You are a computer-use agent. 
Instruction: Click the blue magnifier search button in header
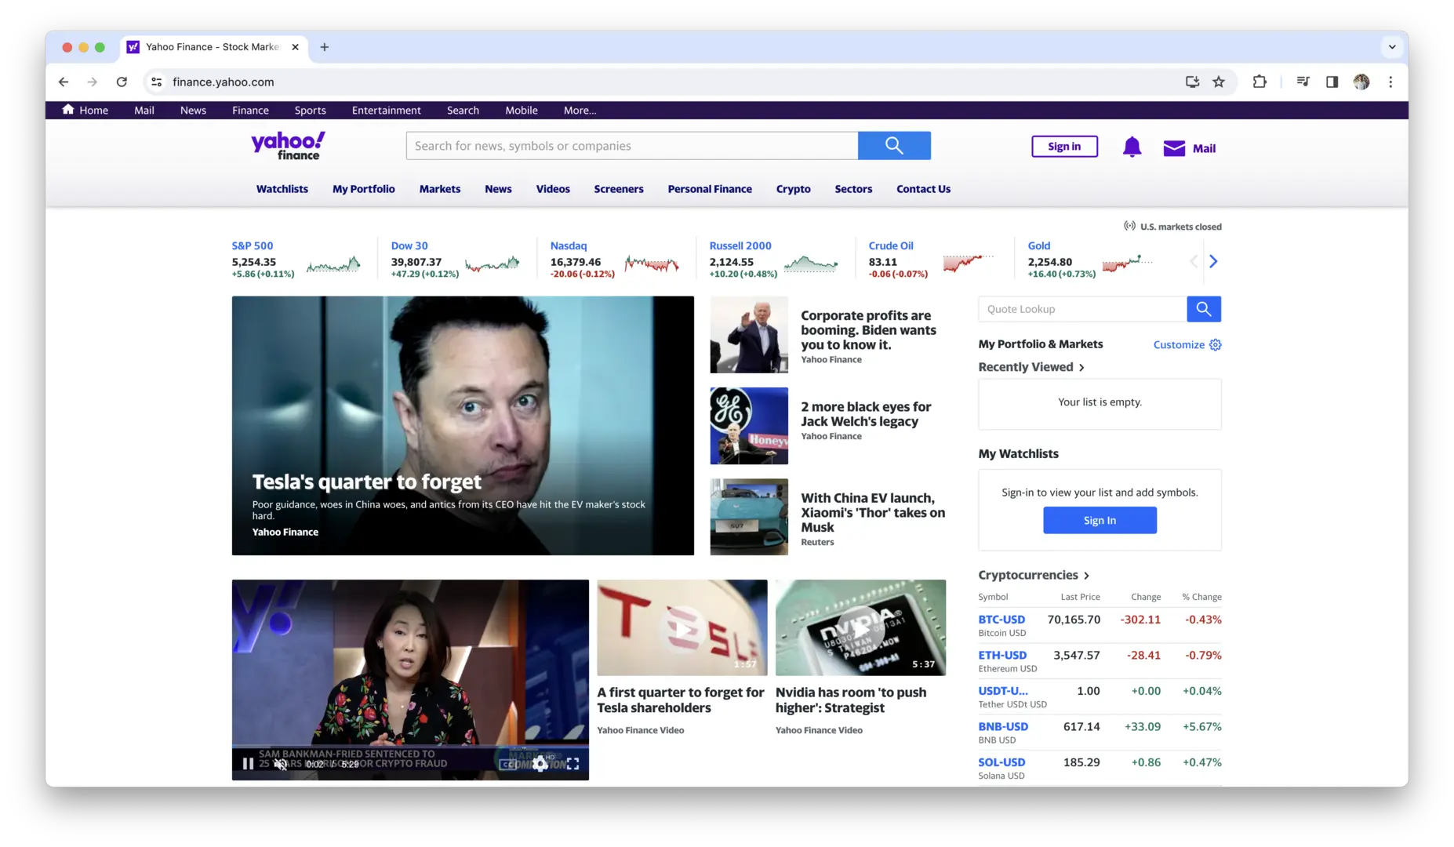pos(894,146)
